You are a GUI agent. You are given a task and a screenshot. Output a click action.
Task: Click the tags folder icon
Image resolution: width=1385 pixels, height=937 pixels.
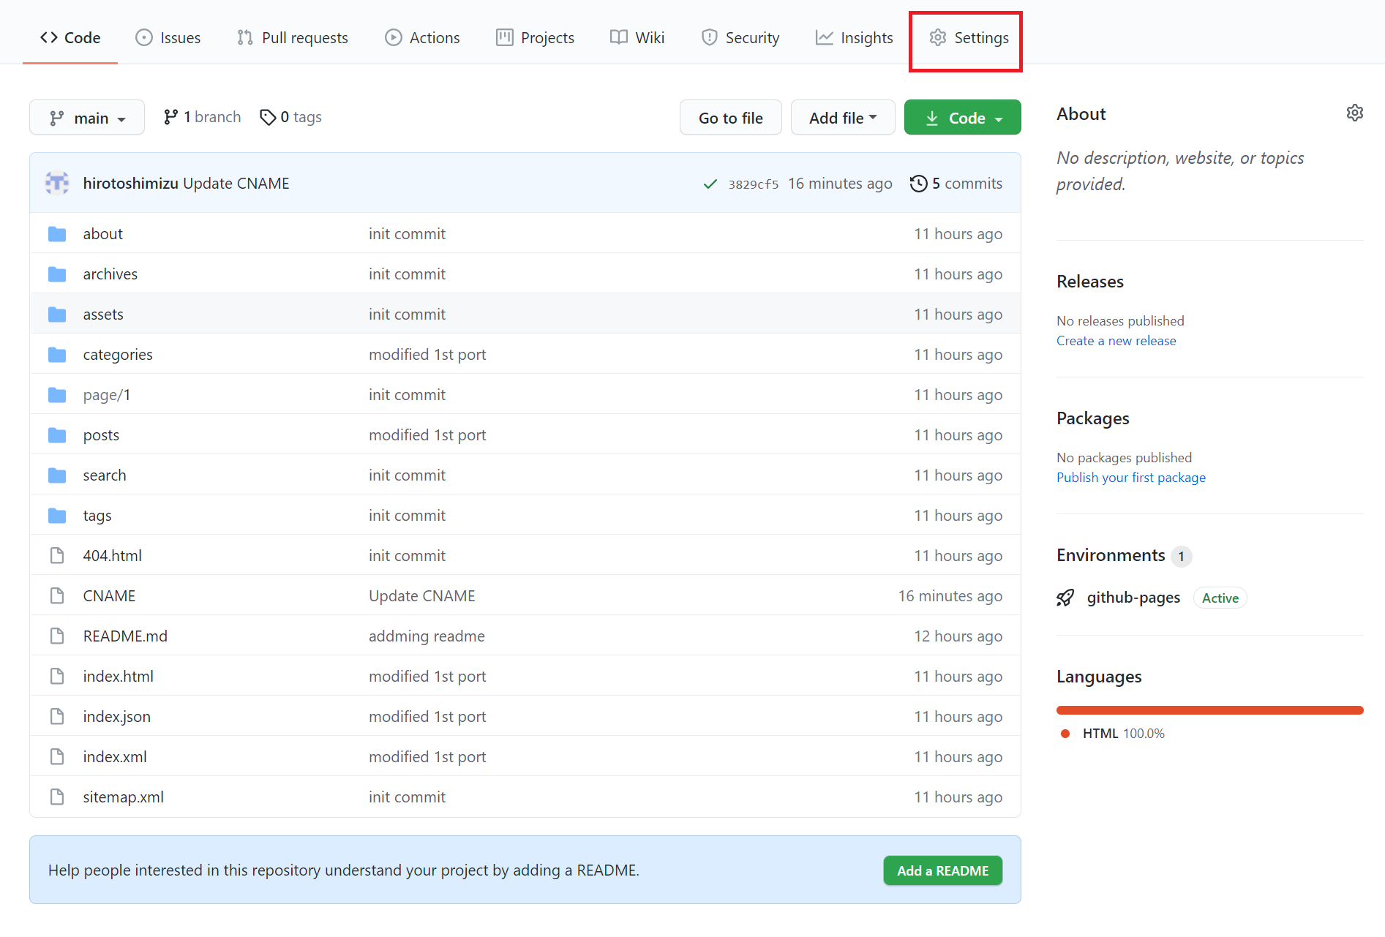(57, 516)
